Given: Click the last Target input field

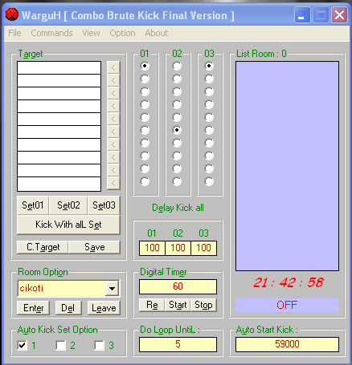Looking at the screenshot, I should 59,184.
